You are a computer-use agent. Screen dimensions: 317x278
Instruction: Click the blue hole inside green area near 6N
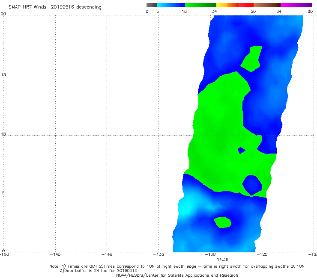(x=252, y=185)
